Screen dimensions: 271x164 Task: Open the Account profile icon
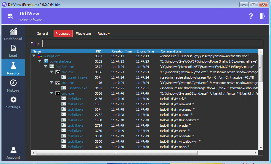pyautogui.click(x=13, y=150)
